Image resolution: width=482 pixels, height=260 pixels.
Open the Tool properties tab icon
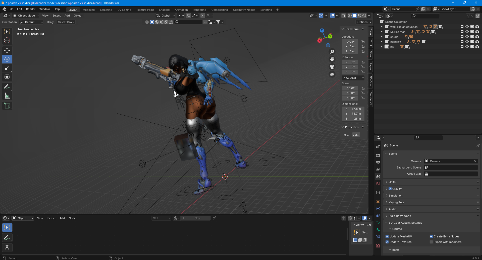(378, 146)
